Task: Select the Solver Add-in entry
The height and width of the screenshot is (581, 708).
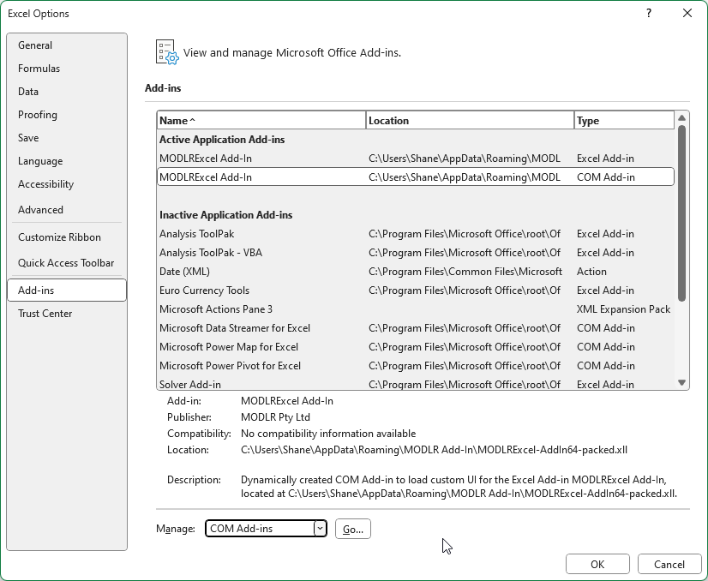Action: pyautogui.click(x=188, y=384)
